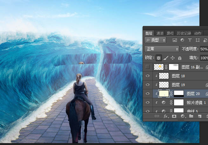Screen dimensions: 208x145
Task: Select mask thumbnail of 图层 16 副本
Action: (174, 67)
